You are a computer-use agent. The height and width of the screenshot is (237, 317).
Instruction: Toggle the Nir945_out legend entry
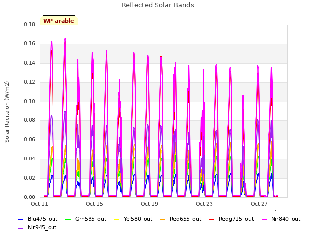[38, 228]
